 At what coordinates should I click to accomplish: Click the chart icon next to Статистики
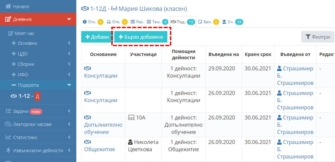[x=8, y=137]
